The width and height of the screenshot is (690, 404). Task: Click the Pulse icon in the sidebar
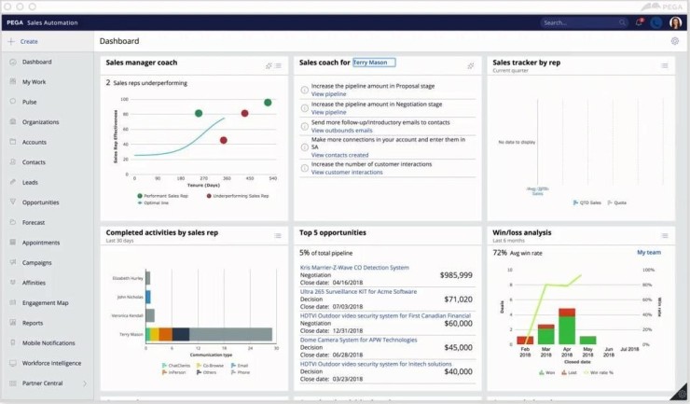pyautogui.click(x=13, y=102)
